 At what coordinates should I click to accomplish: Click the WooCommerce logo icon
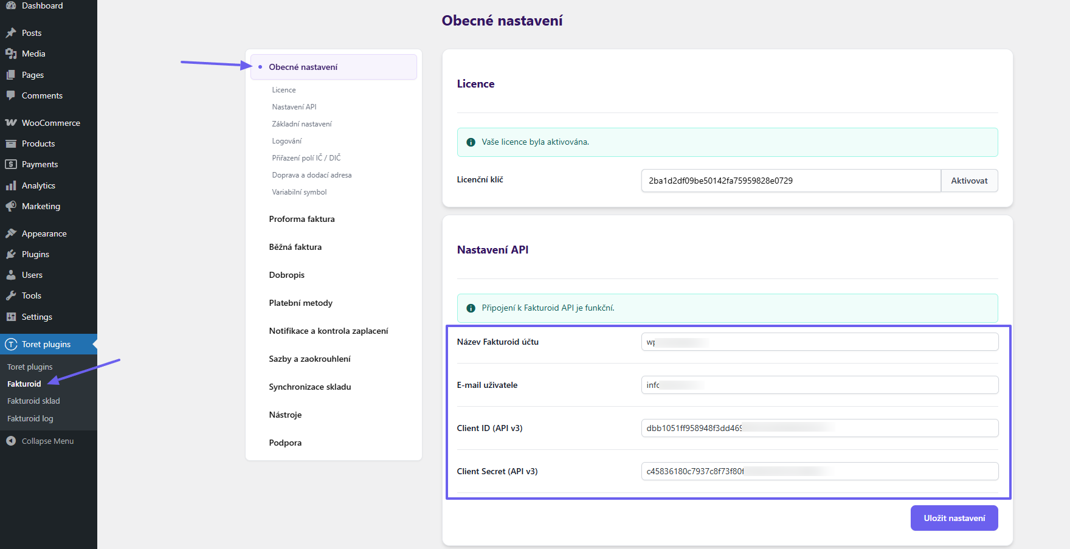[11, 123]
